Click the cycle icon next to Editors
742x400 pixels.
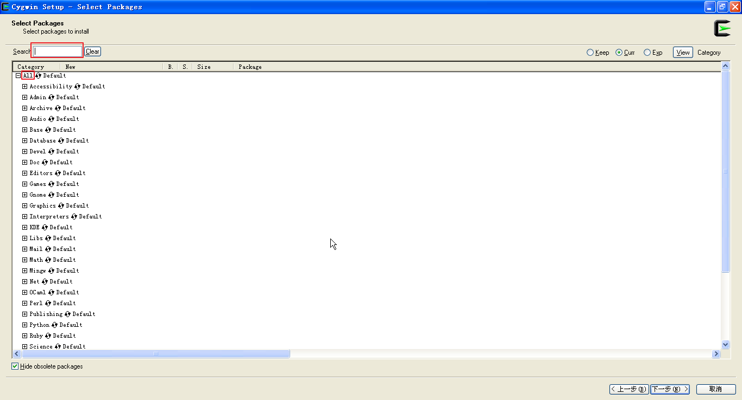pos(58,173)
